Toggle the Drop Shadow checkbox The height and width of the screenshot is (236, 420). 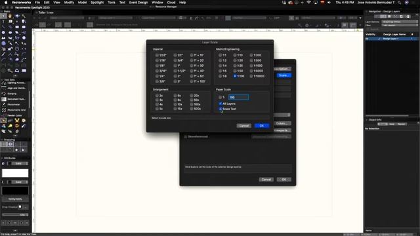tap(20, 207)
